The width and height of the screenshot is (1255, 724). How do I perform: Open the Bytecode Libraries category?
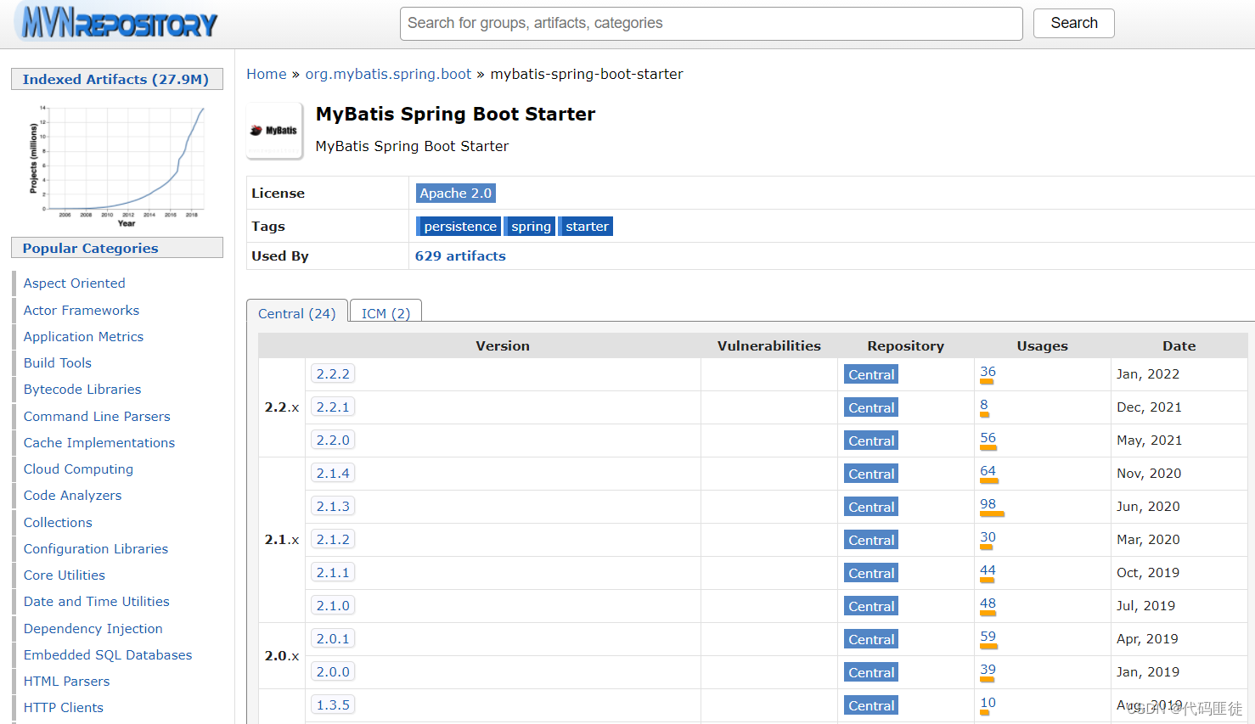(x=82, y=390)
